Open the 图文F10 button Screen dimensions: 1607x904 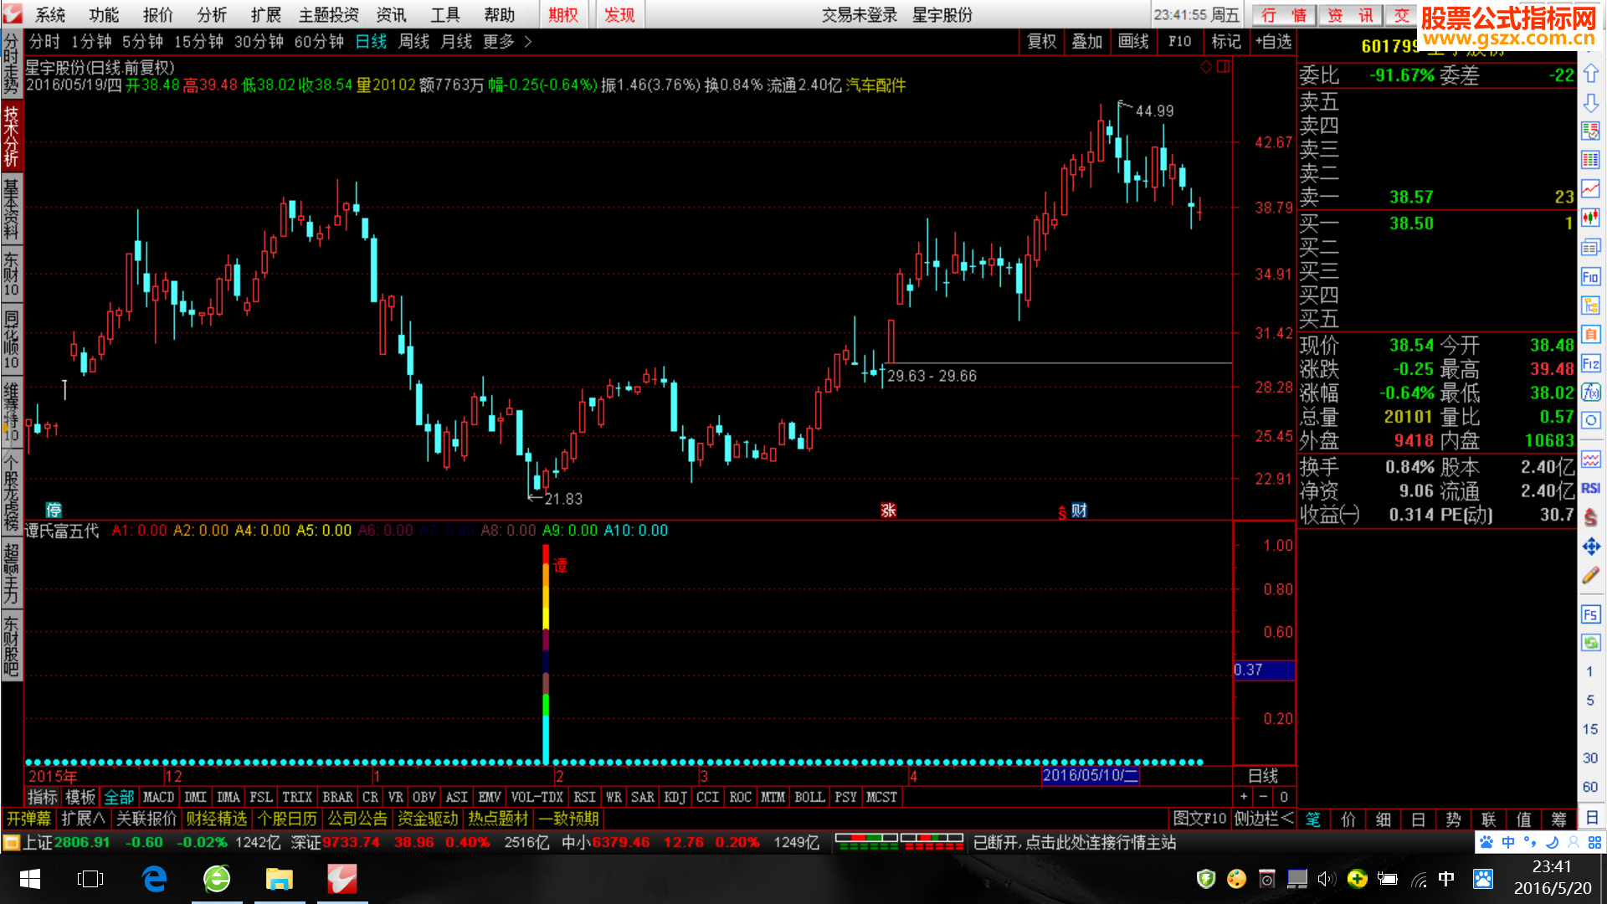point(1199,819)
